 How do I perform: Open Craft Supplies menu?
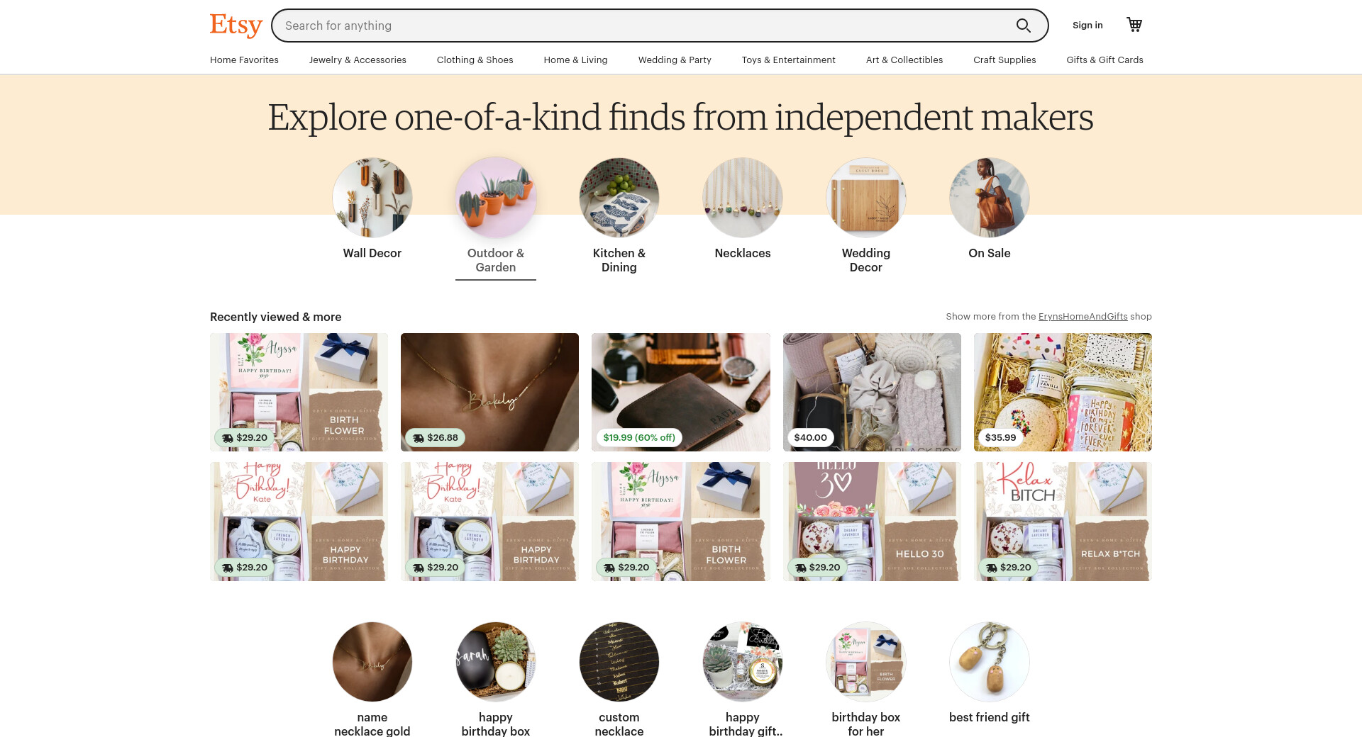[x=1004, y=60]
